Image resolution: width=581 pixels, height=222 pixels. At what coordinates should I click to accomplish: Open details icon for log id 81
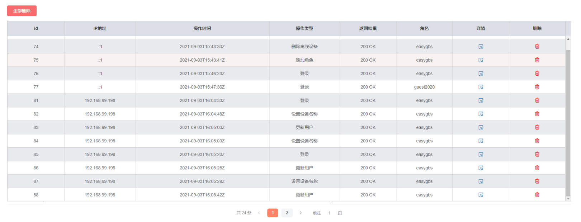(481, 100)
